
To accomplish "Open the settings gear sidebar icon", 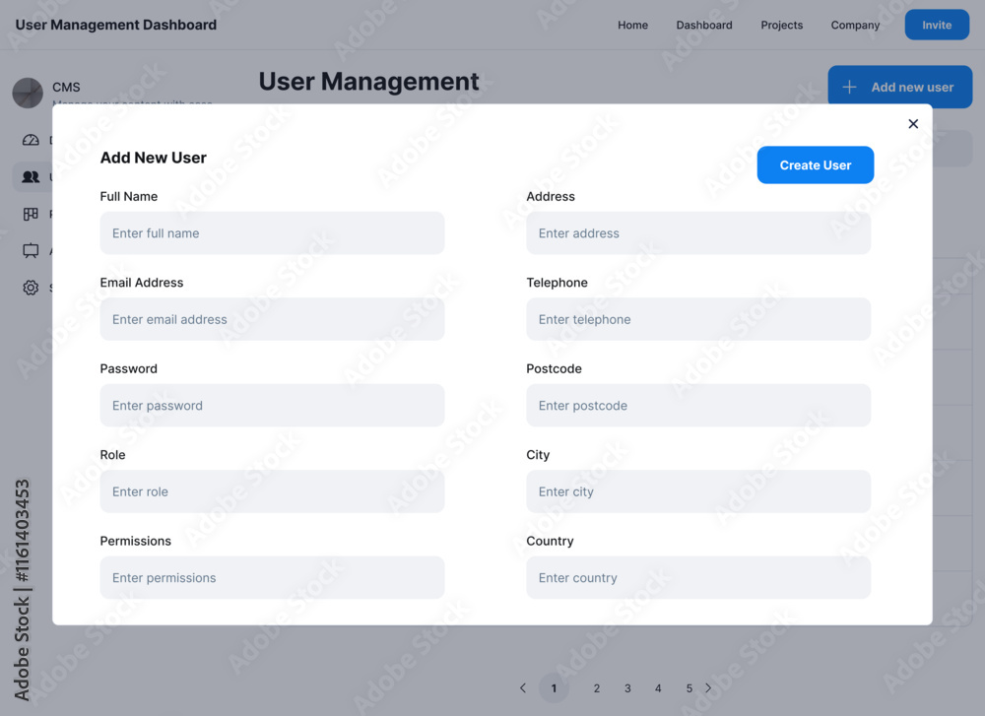I will coord(31,288).
